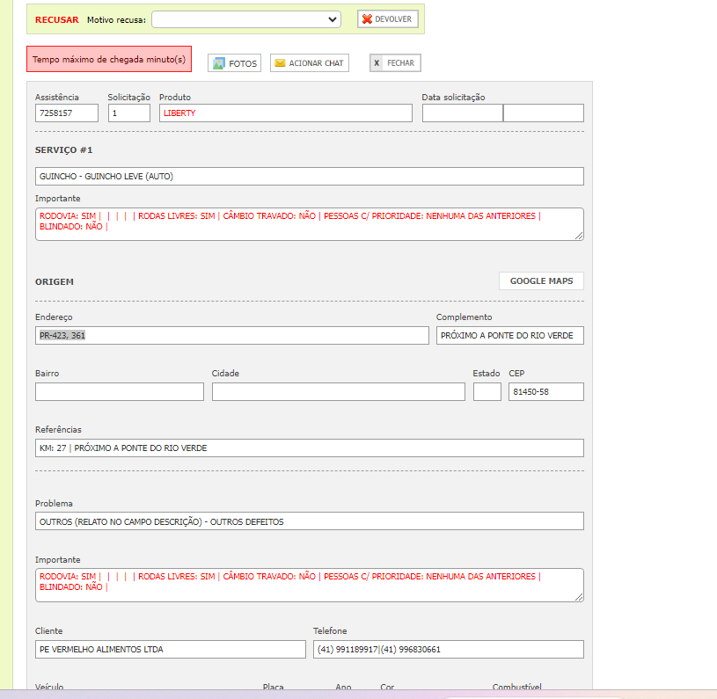Expand the Motivo recusa dropdown
The image size is (717, 699).
click(246, 19)
